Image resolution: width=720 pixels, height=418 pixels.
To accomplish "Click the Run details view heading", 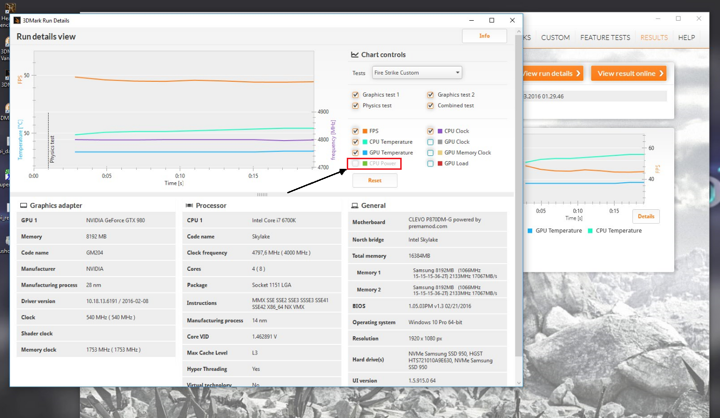I will [x=46, y=37].
